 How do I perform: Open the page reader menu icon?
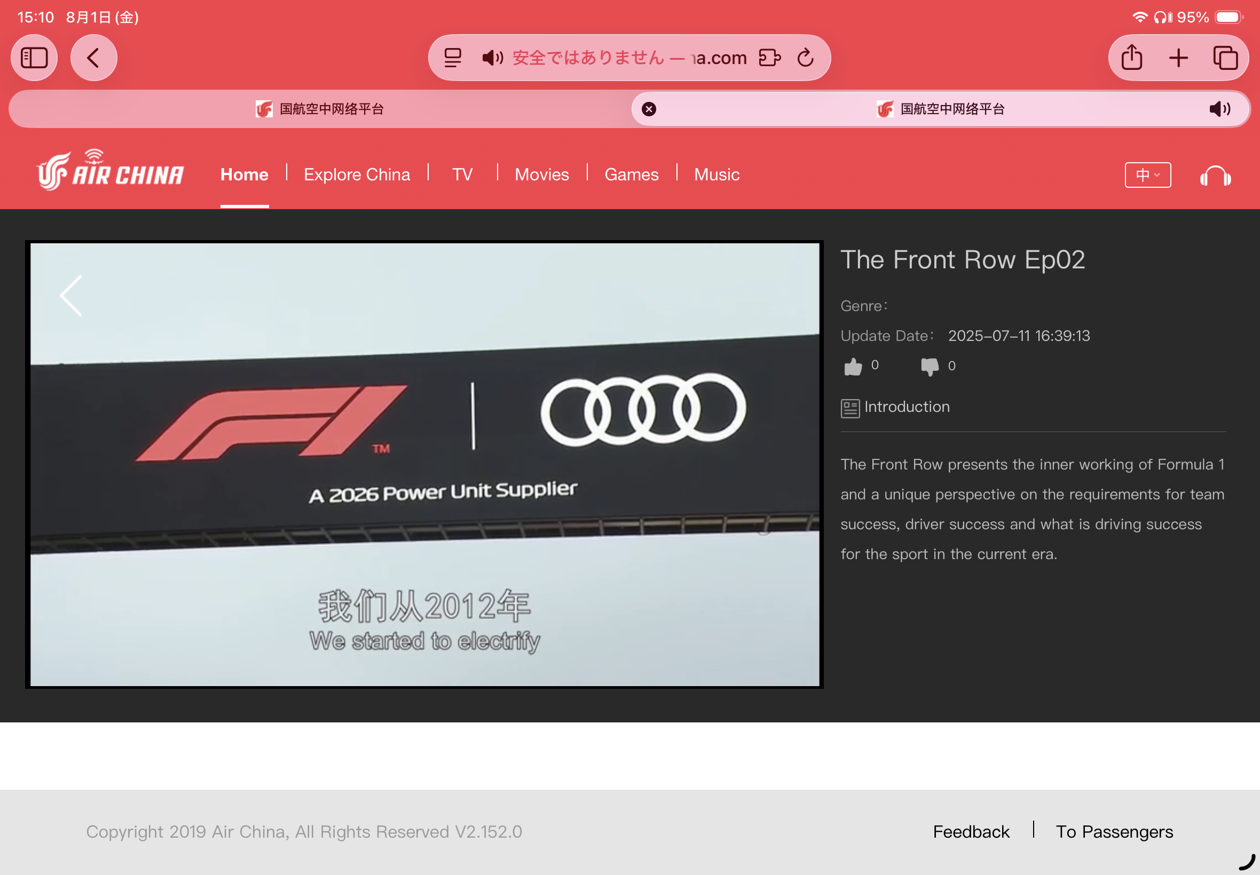pyautogui.click(x=453, y=58)
